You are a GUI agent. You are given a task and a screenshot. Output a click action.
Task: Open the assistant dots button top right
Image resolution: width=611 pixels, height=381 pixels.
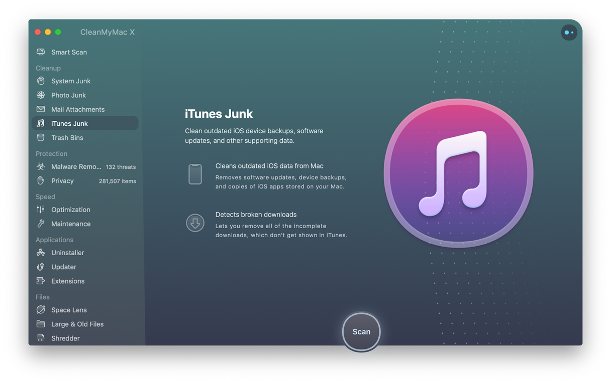(x=569, y=33)
